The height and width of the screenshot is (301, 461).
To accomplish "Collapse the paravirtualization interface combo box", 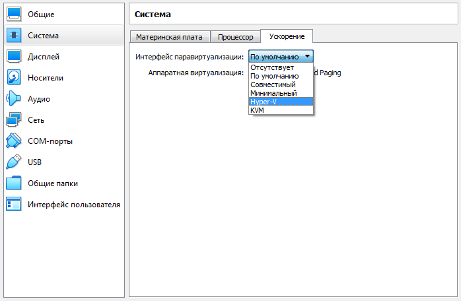I will (281, 57).
